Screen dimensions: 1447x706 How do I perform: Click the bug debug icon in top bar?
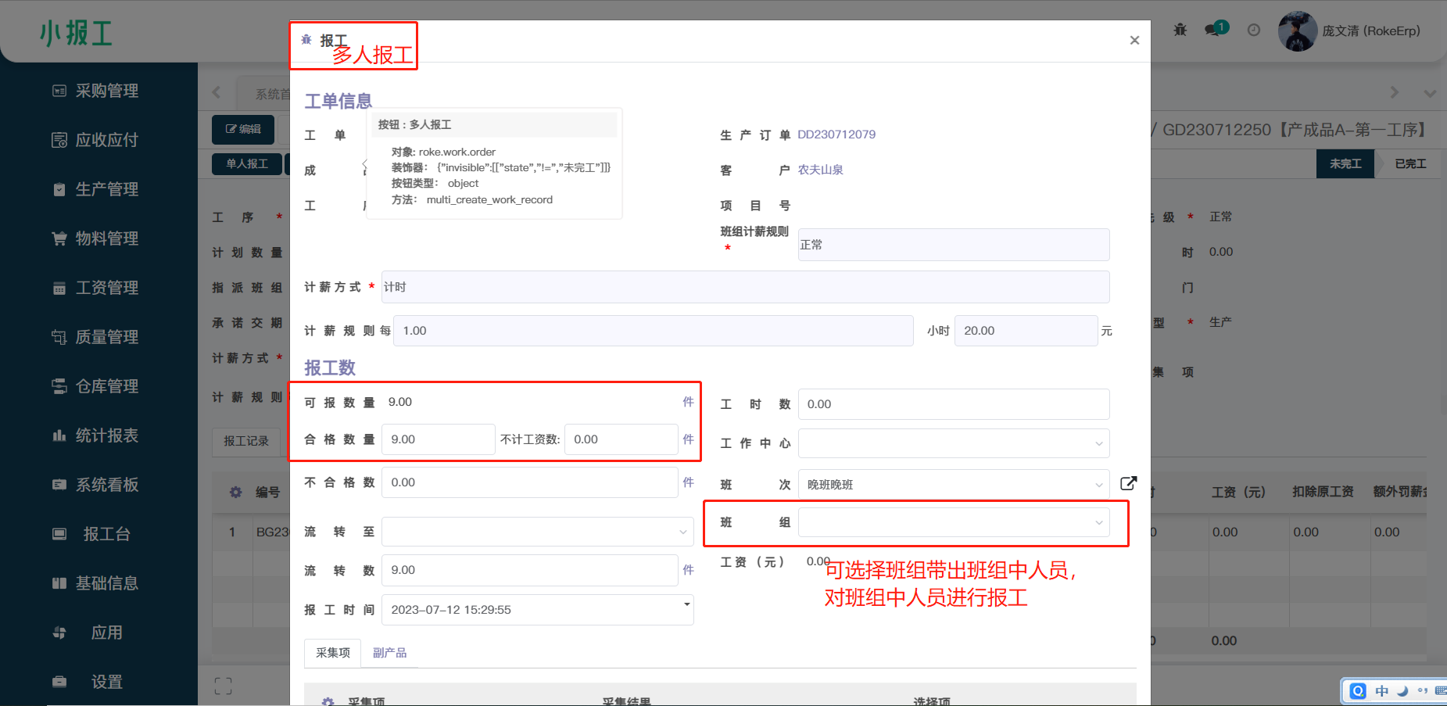pos(1180,30)
